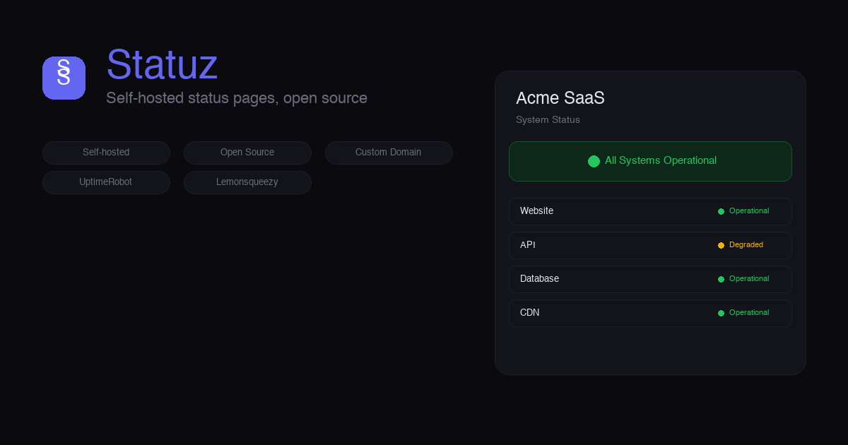Click the Degraded label for API

pyautogui.click(x=746, y=245)
